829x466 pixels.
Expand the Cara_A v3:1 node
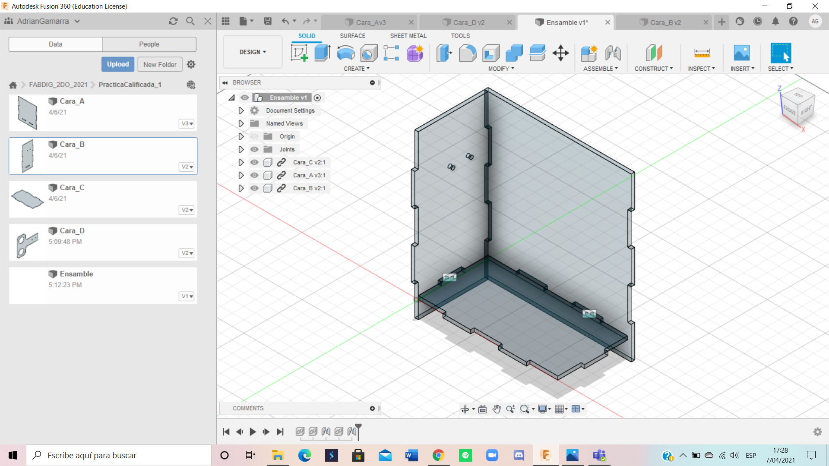point(241,175)
